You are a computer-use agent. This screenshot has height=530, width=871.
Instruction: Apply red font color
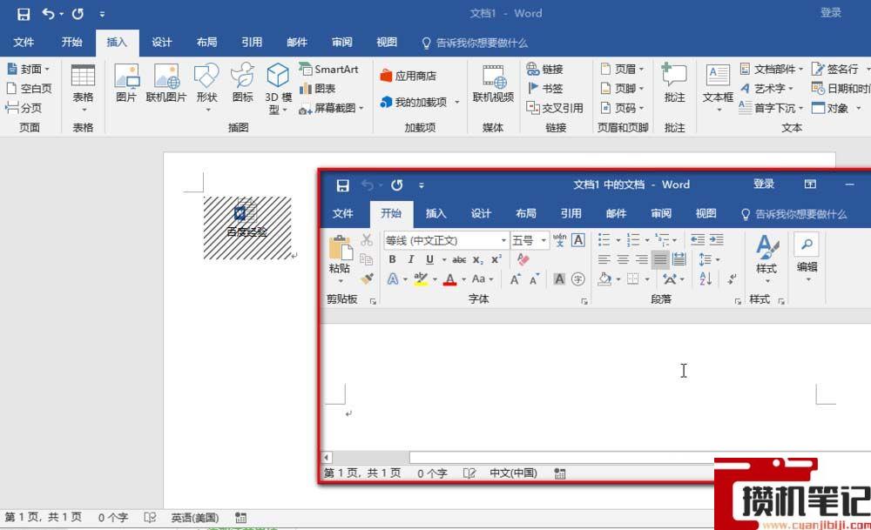[449, 279]
